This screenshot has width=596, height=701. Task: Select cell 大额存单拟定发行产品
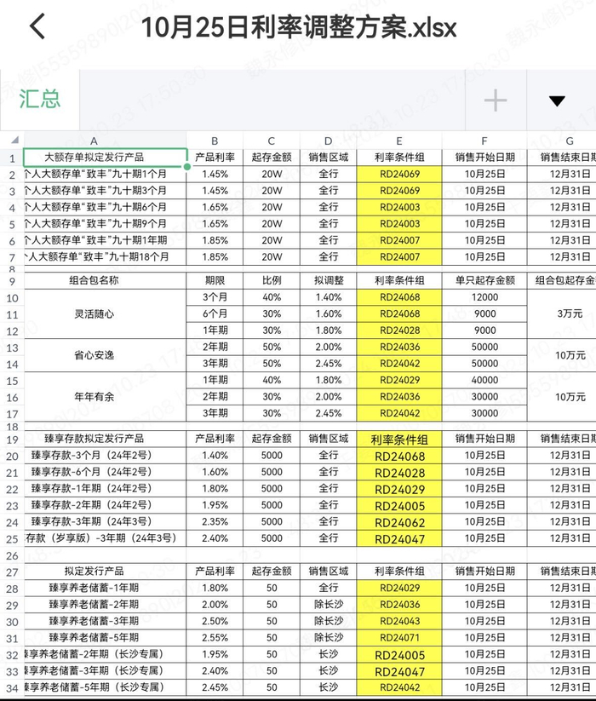[105, 158]
